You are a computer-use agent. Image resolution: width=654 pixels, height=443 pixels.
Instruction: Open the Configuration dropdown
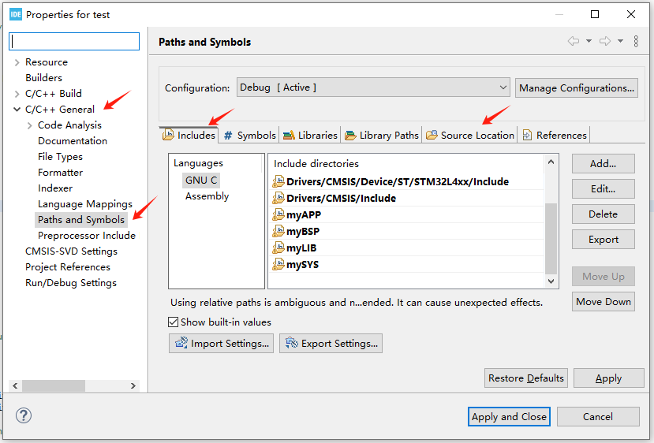[x=372, y=87]
